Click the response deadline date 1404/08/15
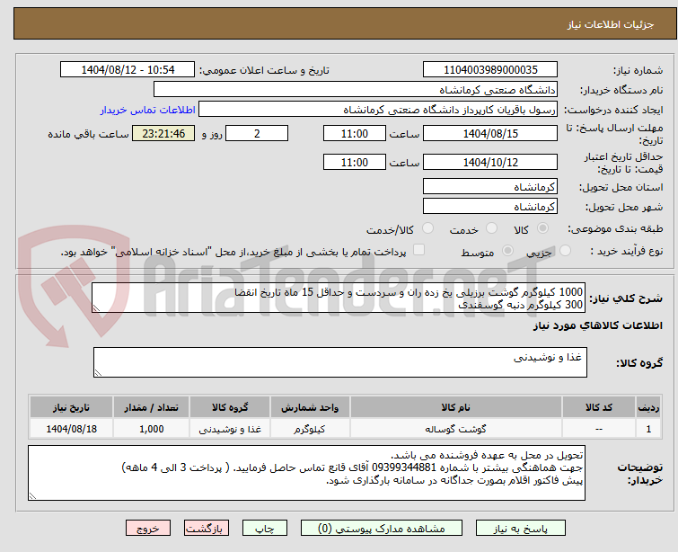Screen dimensions: 678x552 490,133
